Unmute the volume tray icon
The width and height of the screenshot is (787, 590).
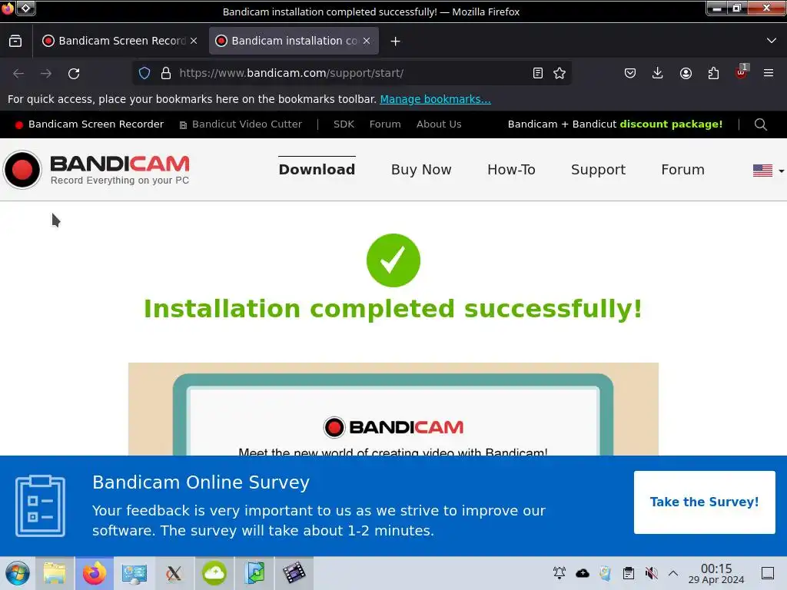coord(651,573)
